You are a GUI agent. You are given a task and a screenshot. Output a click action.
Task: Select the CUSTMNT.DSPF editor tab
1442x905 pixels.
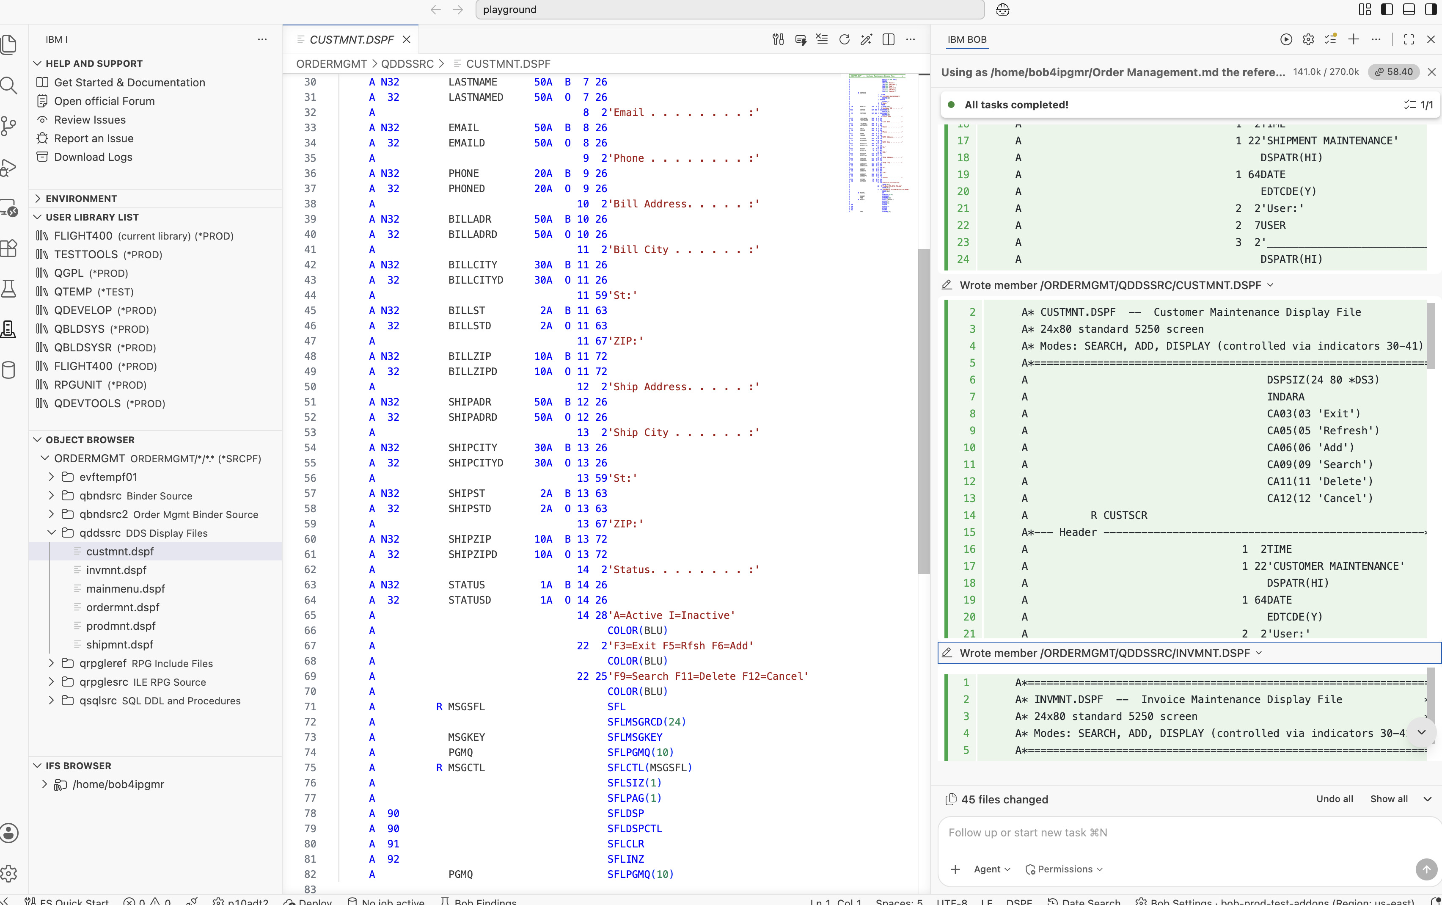pos(351,39)
